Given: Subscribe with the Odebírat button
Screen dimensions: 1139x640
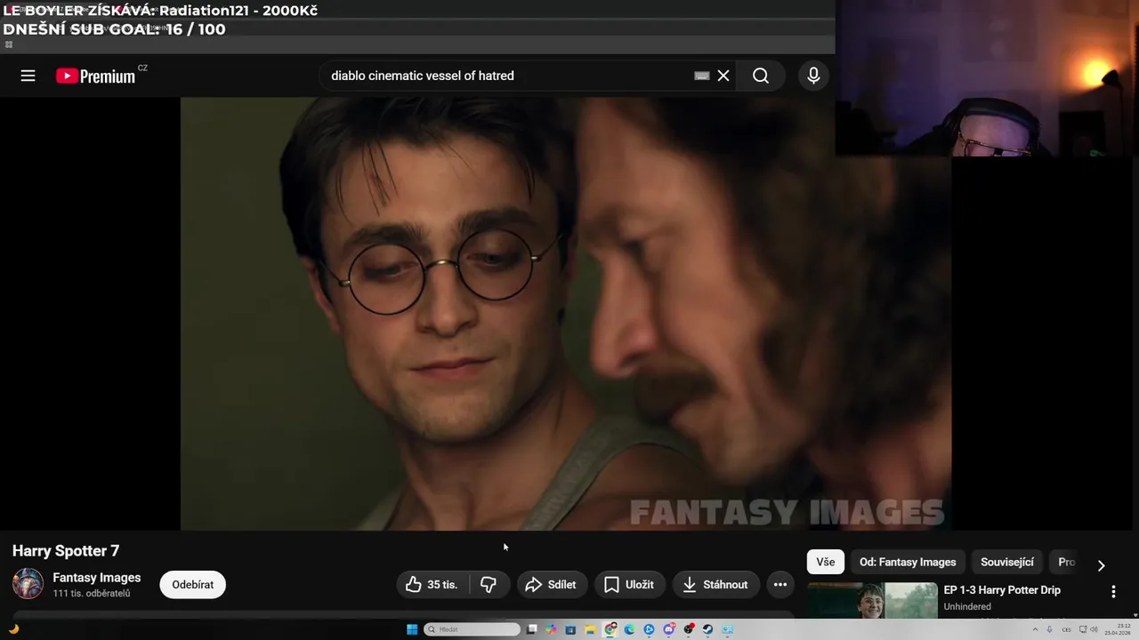Looking at the screenshot, I should click(x=193, y=584).
